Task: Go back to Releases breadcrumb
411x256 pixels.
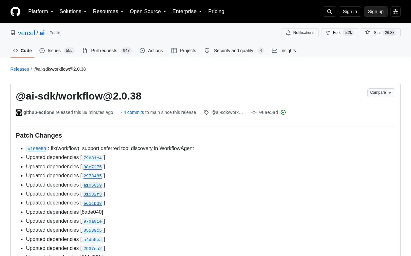Action: click(x=20, y=69)
